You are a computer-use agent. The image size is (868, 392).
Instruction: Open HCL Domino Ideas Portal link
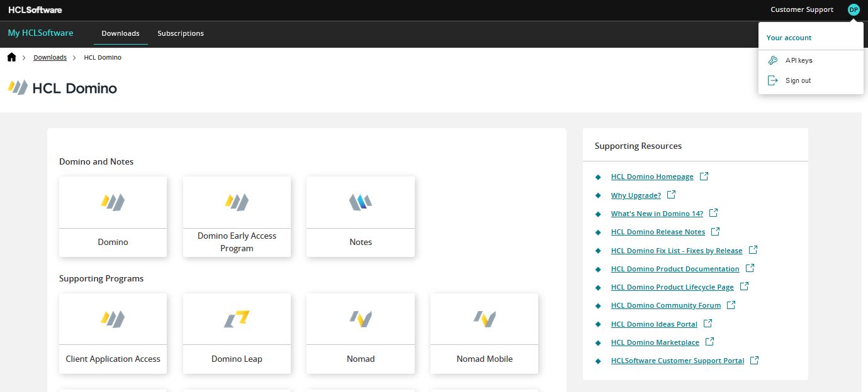654,324
